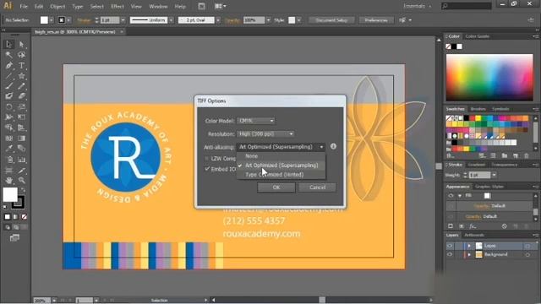Hide the Background layer
This screenshot has height=304, width=541.
[x=450, y=254]
